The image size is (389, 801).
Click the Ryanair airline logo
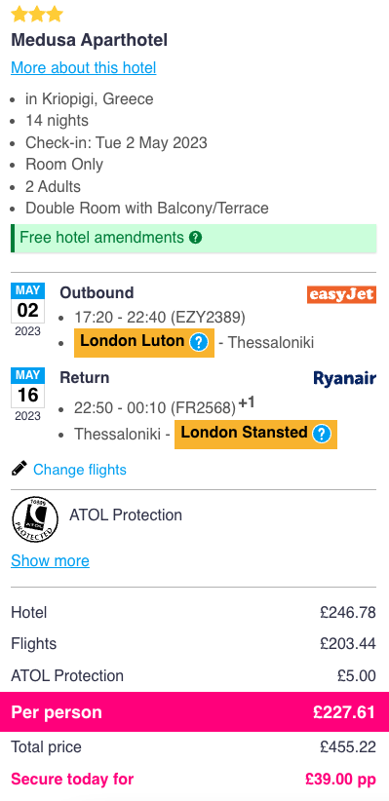(x=344, y=378)
